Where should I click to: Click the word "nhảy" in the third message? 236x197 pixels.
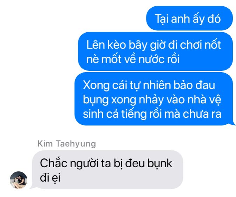(x=151, y=100)
